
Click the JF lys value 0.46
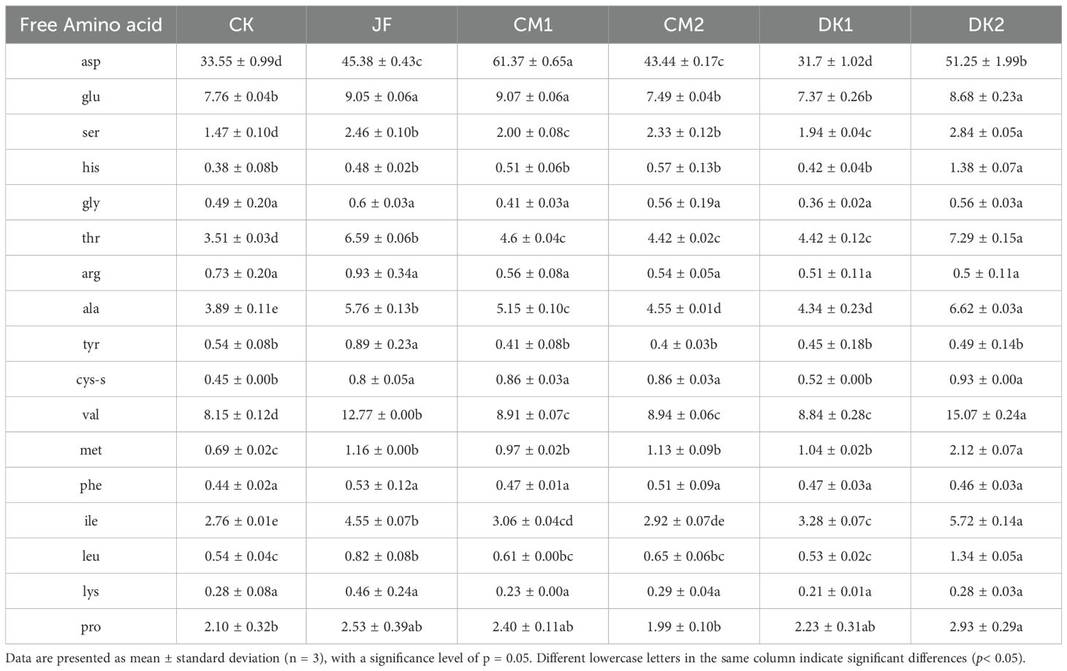[381, 591]
